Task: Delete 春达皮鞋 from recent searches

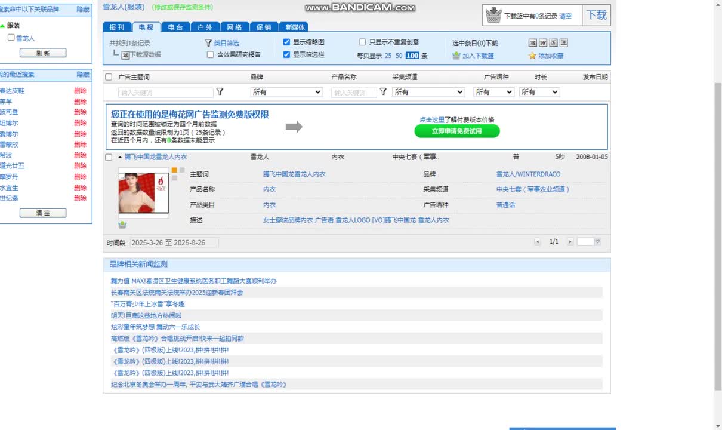Action: [80, 91]
